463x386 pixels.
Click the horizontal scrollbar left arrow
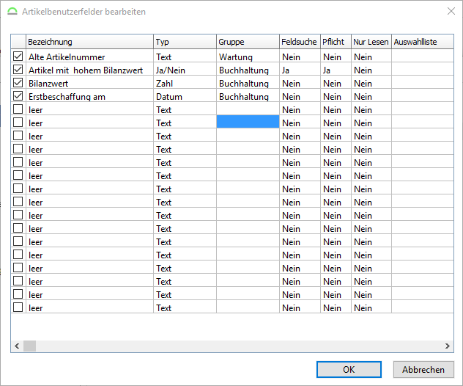[17, 346]
